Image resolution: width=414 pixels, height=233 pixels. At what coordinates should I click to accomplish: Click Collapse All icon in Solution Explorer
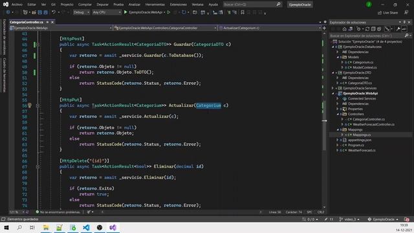point(373,29)
